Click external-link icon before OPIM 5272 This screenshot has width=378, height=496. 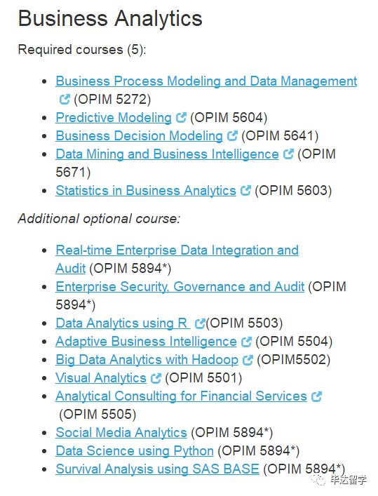click(x=65, y=100)
